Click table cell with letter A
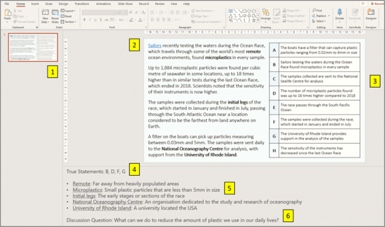 click(x=274, y=50)
